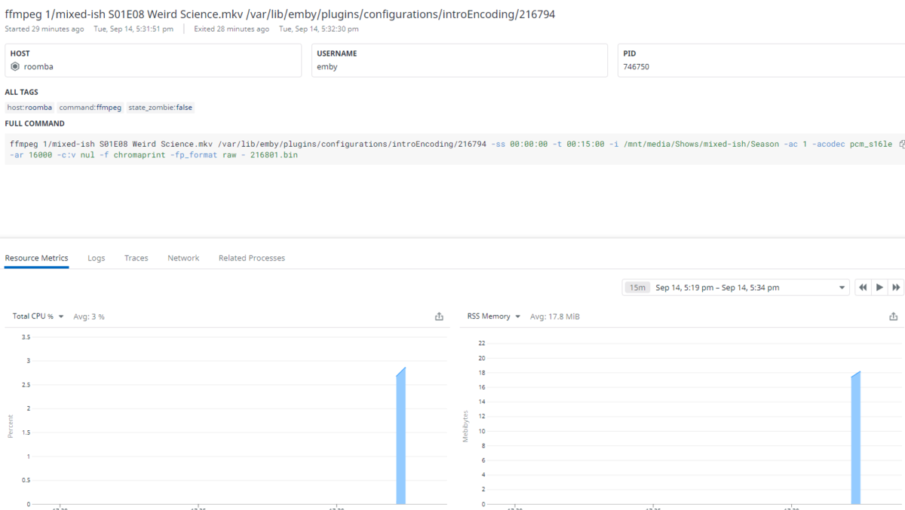Screen dimensions: 905x510
Task: Click the hexagon host icon beside roomba
Action: pos(15,66)
